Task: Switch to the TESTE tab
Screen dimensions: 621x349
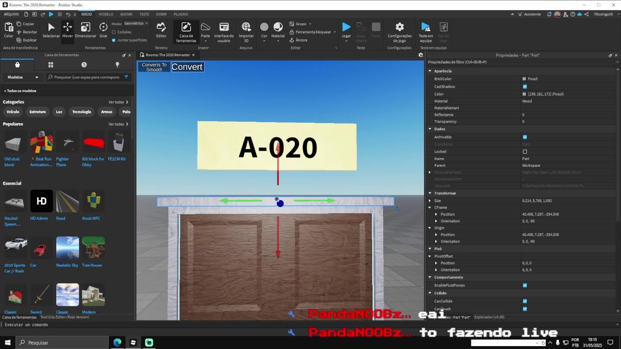Action: pos(144,14)
